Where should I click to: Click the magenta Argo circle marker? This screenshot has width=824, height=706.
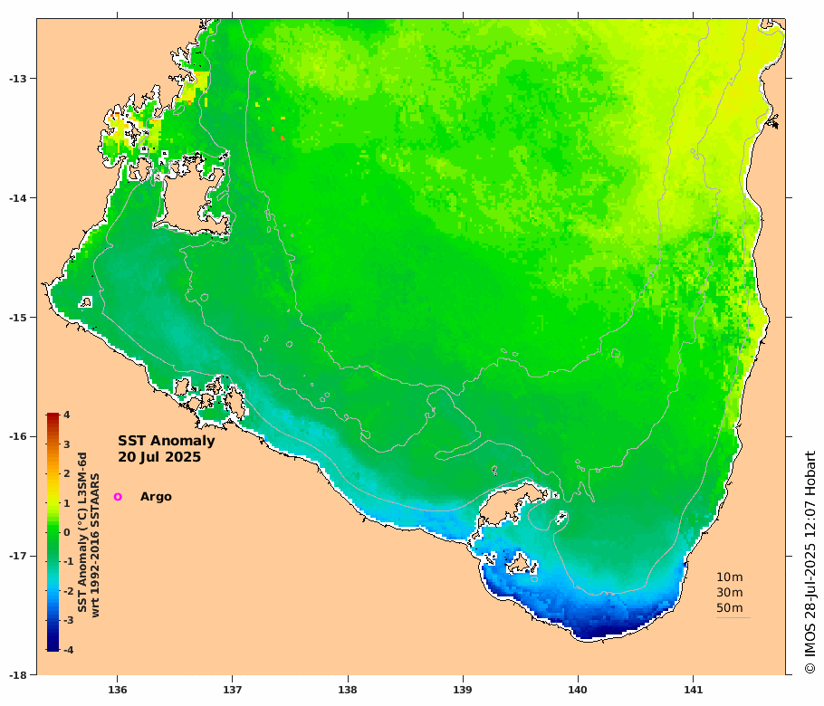click(118, 497)
